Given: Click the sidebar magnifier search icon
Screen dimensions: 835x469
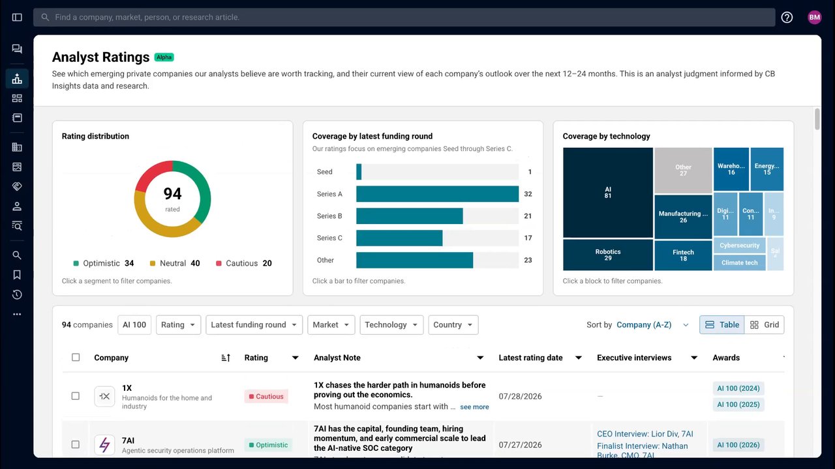Looking at the screenshot, I should point(17,255).
